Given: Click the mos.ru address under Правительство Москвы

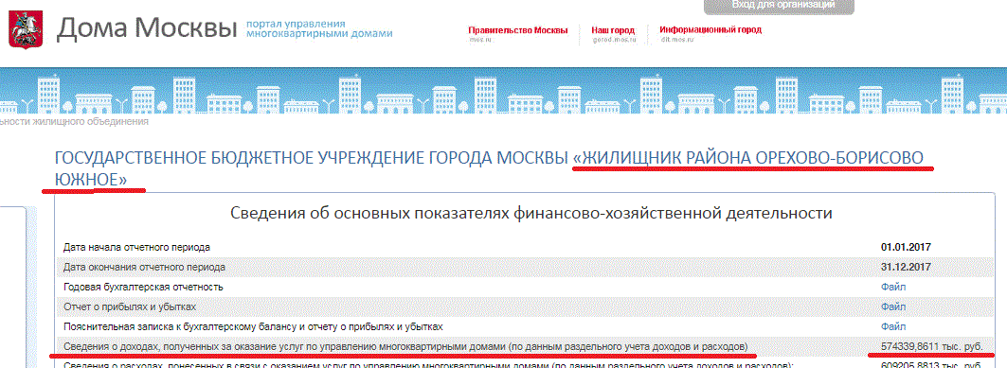Looking at the screenshot, I should coord(479,40).
